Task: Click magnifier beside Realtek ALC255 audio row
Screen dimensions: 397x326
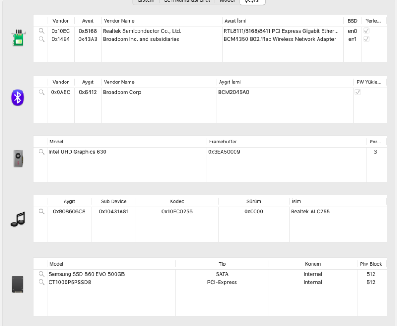Action: [42, 211]
